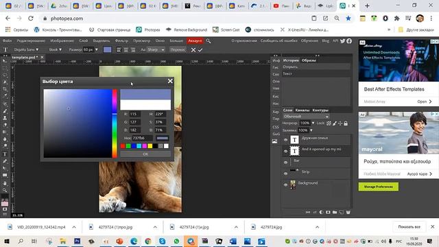The height and width of the screenshot is (247, 439).
Task: Open the Sharp anti-aliasing dropdown
Action: point(156,49)
